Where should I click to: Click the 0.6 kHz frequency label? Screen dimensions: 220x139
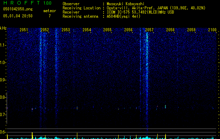(x=3, y=132)
